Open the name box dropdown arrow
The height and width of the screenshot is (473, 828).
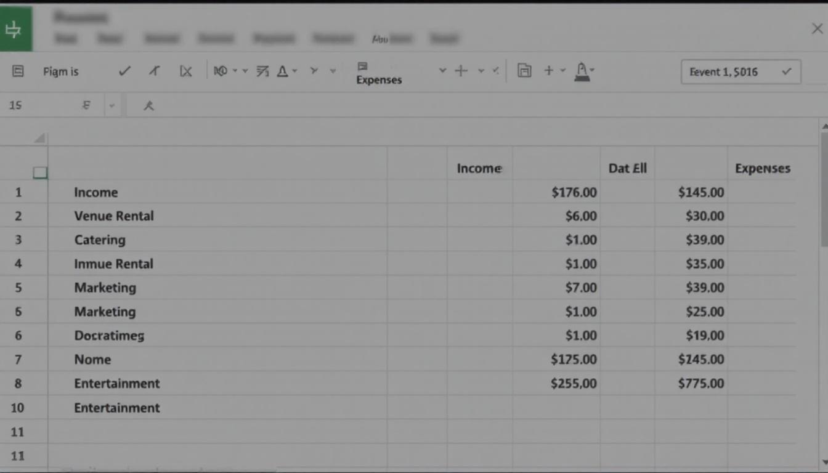coord(112,106)
